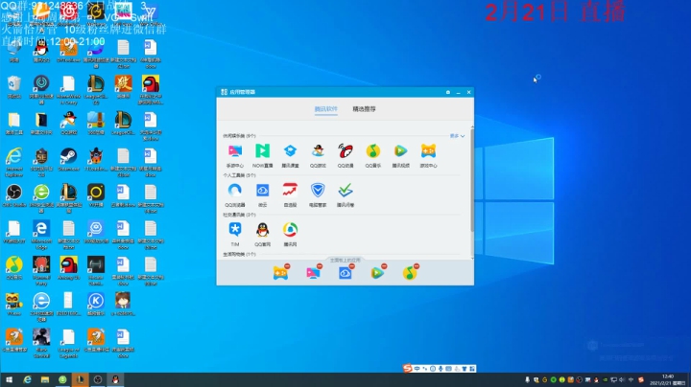Open Internet Explorer from the taskbar
The image size is (691, 387).
(x=27, y=379)
